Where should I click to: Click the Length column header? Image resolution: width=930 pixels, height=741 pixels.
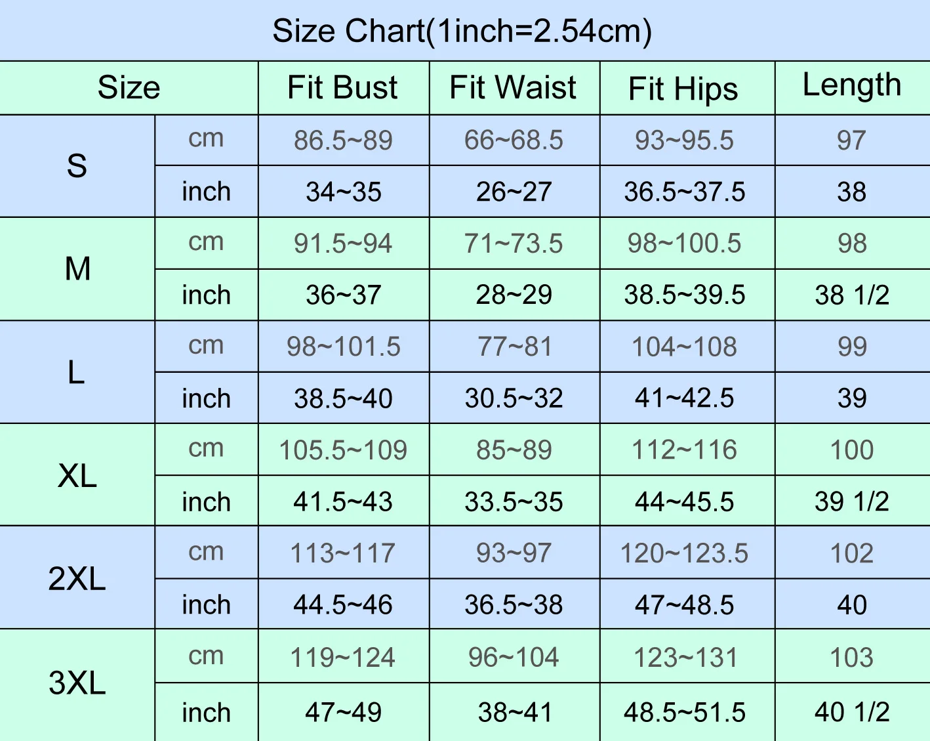(x=852, y=85)
